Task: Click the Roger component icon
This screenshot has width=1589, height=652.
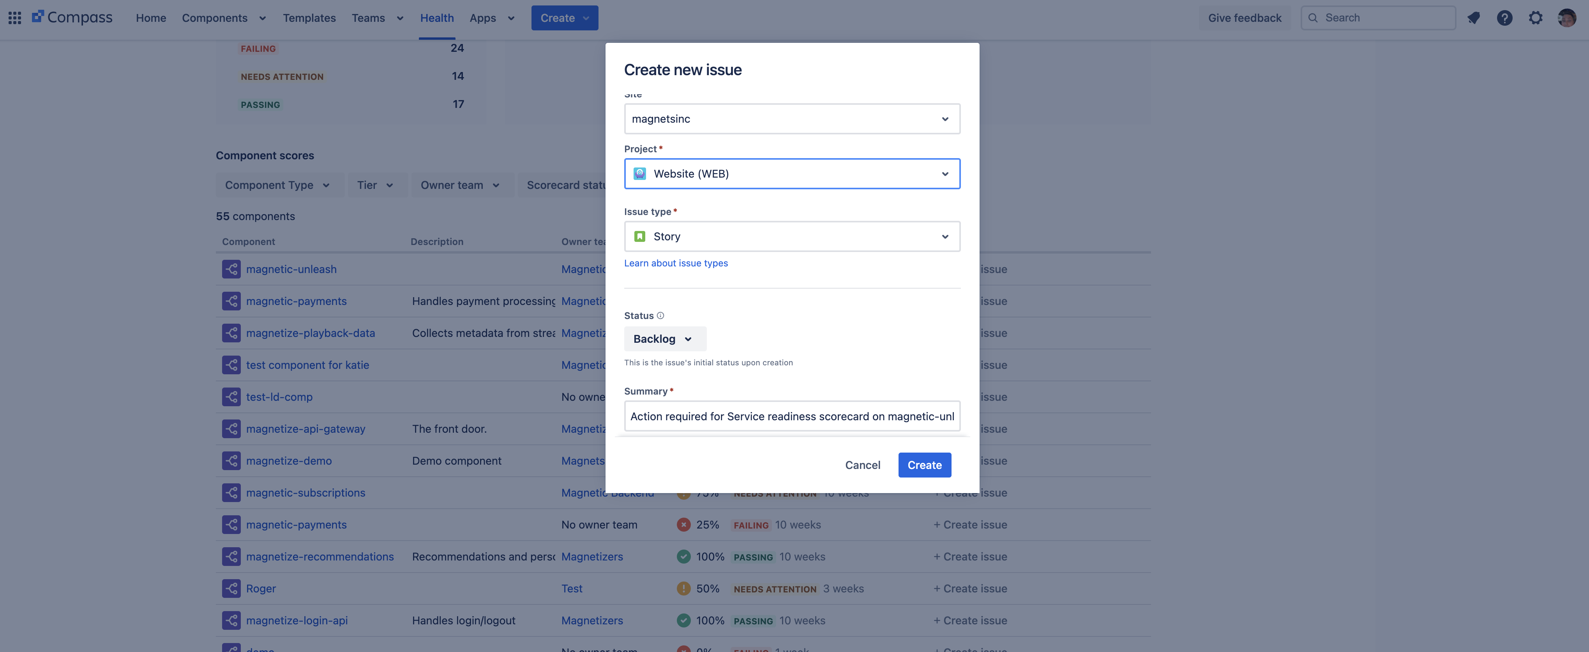Action: tap(231, 589)
